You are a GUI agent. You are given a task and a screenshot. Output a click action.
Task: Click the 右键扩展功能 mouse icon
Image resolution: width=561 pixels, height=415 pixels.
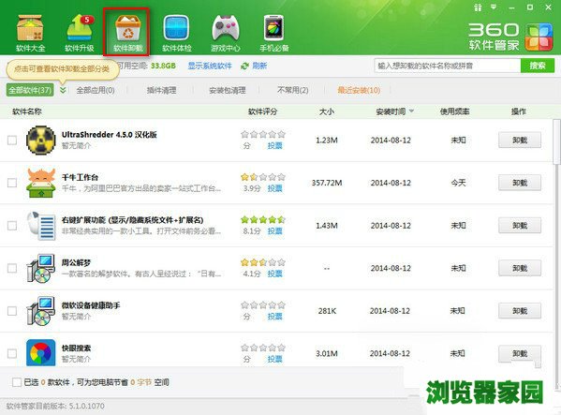(41, 226)
